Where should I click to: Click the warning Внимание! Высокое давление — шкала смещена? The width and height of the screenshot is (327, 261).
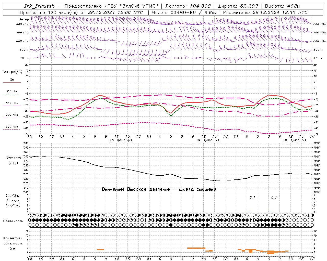pyautogui.click(x=159, y=189)
